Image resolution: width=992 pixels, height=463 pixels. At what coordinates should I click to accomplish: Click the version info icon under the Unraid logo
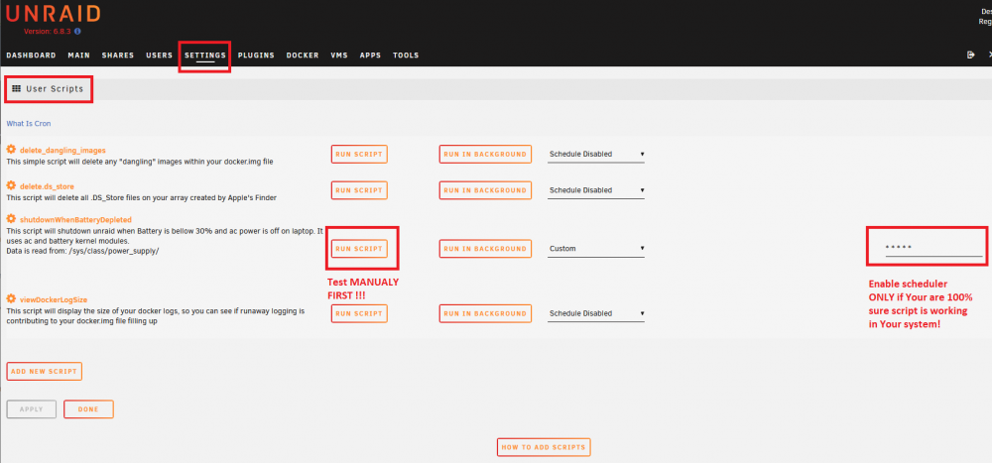(77, 31)
